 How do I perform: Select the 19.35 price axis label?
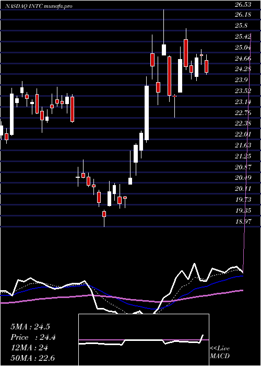[x=243, y=211]
